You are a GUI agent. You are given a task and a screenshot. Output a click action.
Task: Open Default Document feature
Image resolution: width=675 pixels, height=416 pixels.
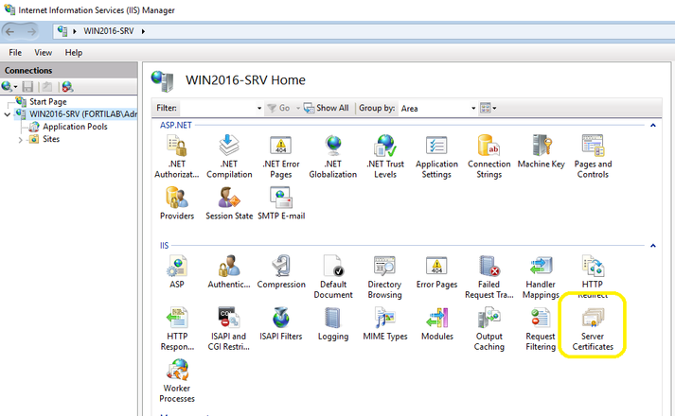click(x=332, y=277)
